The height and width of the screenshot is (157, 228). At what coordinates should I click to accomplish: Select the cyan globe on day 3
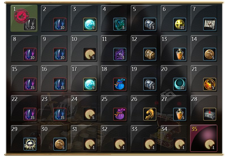[x=90, y=24]
